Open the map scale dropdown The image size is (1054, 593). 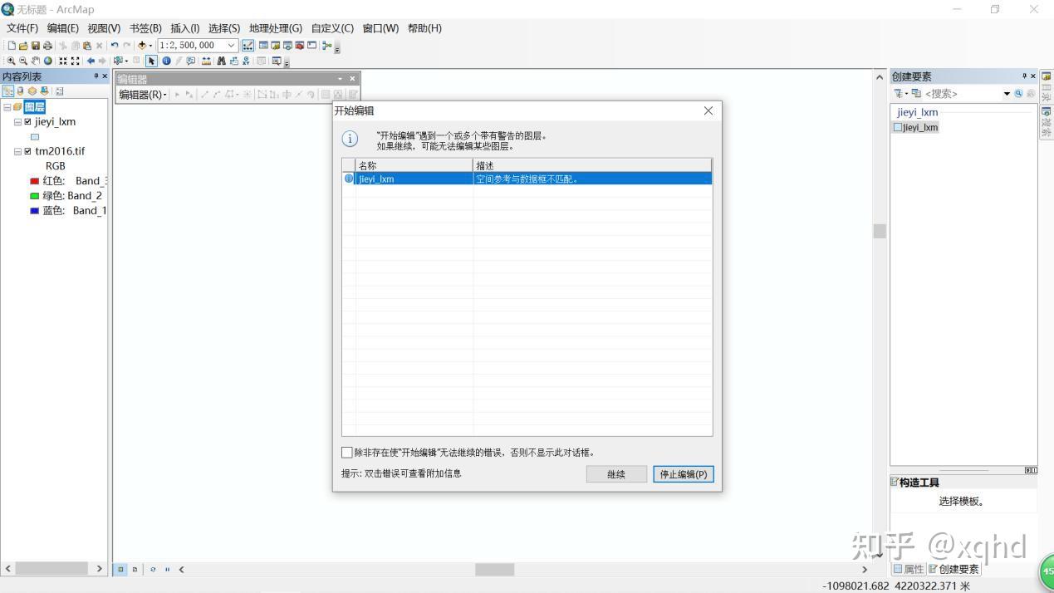[231, 45]
